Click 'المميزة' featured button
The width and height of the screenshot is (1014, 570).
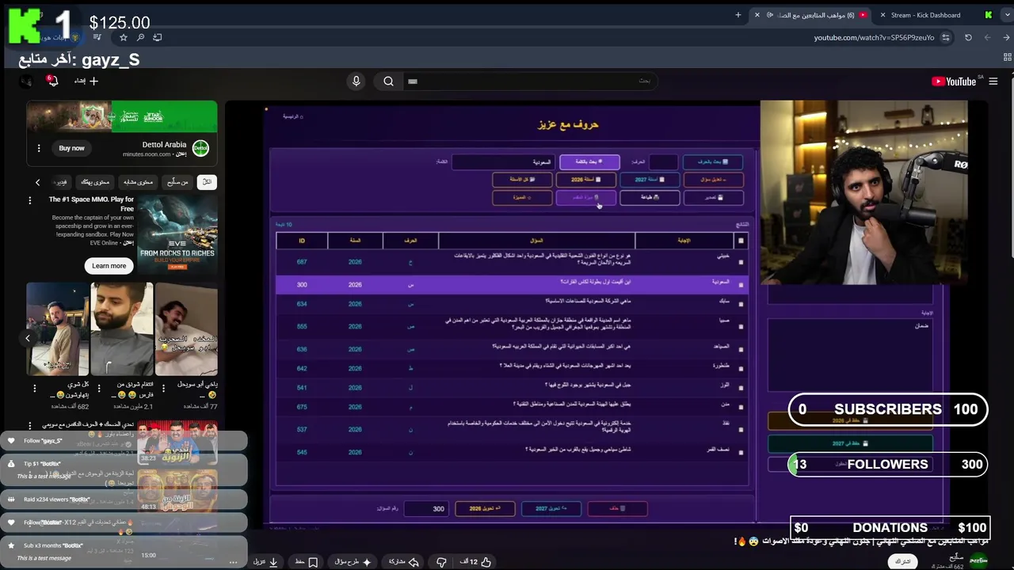pos(522,197)
